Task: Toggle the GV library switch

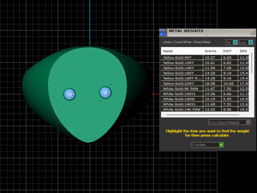Action: (231, 42)
